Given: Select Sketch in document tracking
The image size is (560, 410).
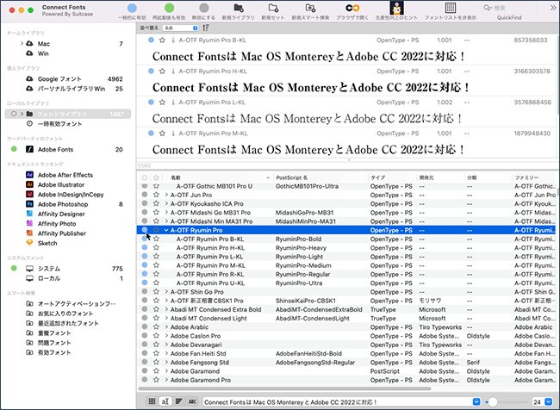Looking at the screenshot, I should pos(47,243).
